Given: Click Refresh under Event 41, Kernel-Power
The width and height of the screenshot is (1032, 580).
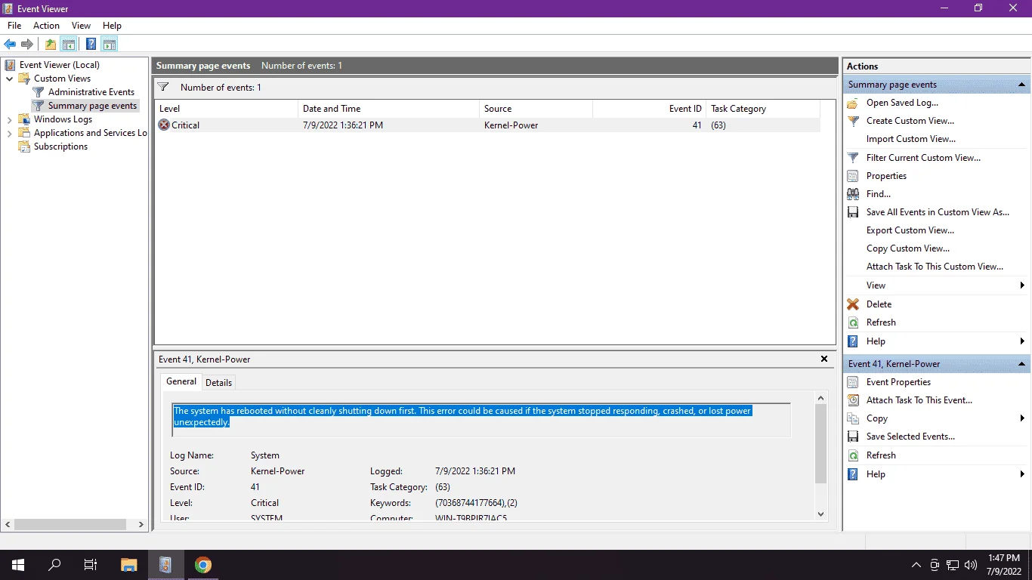Looking at the screenshot, I should (881, 455).
